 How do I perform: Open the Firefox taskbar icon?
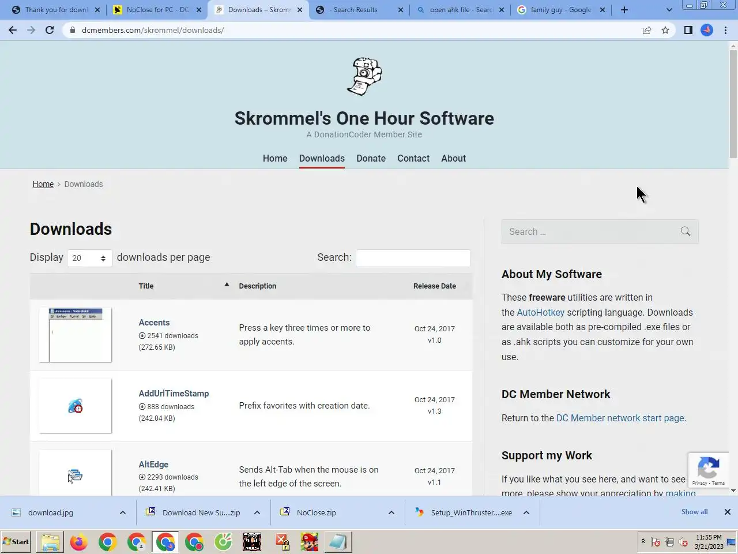78,542
